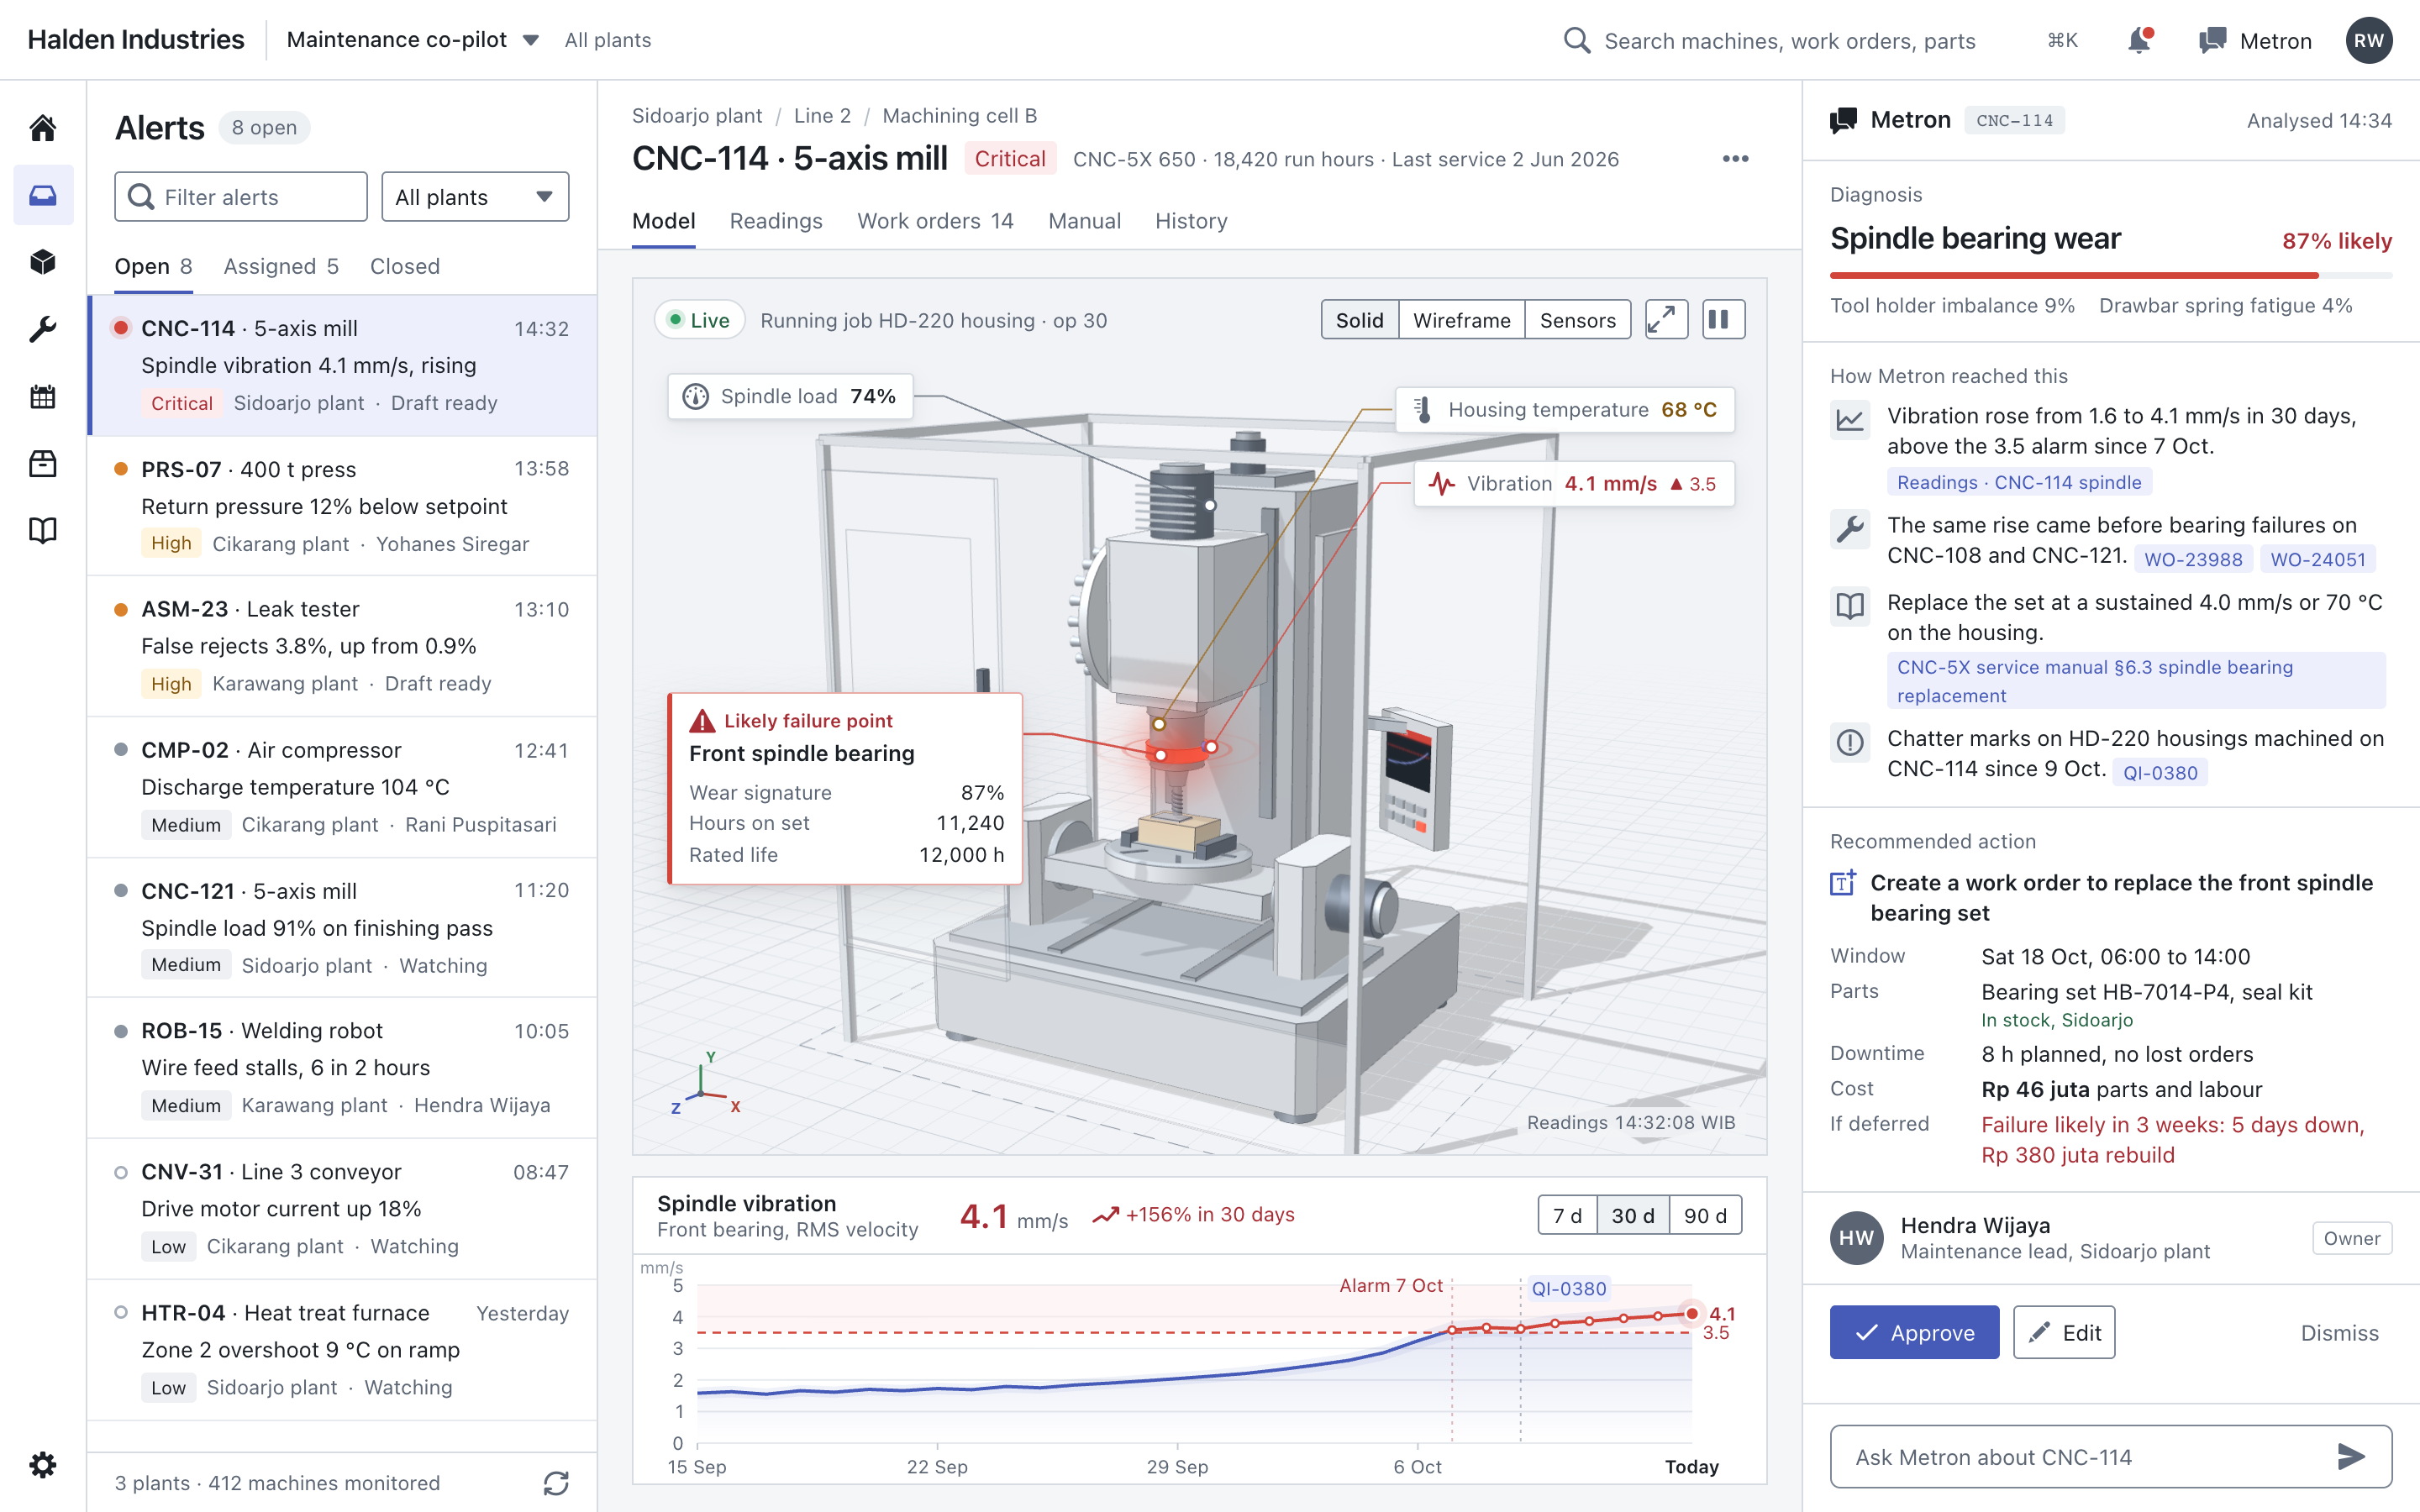Image resolution: width=2420 pixels, height=1512 pixels.
Task: Open Metron chat in top bar
Action: tap(2255, 40)
